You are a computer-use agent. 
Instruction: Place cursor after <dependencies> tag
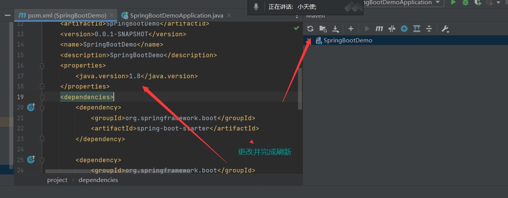coord(114,97)
